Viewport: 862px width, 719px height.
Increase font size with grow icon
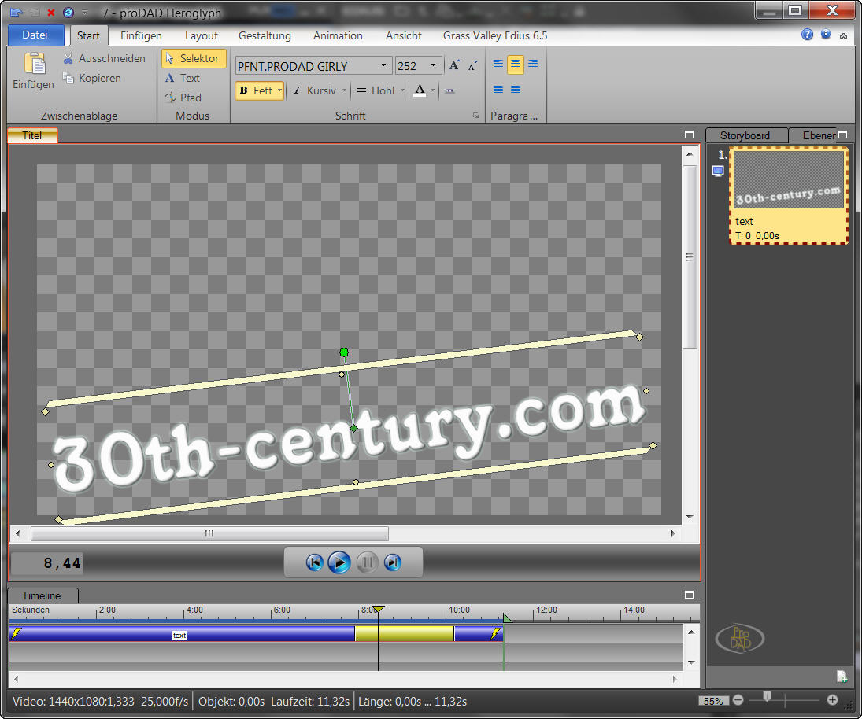455,66
